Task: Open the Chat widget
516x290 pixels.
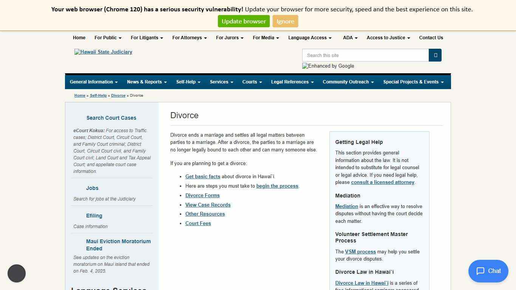Action: [488, 271]
